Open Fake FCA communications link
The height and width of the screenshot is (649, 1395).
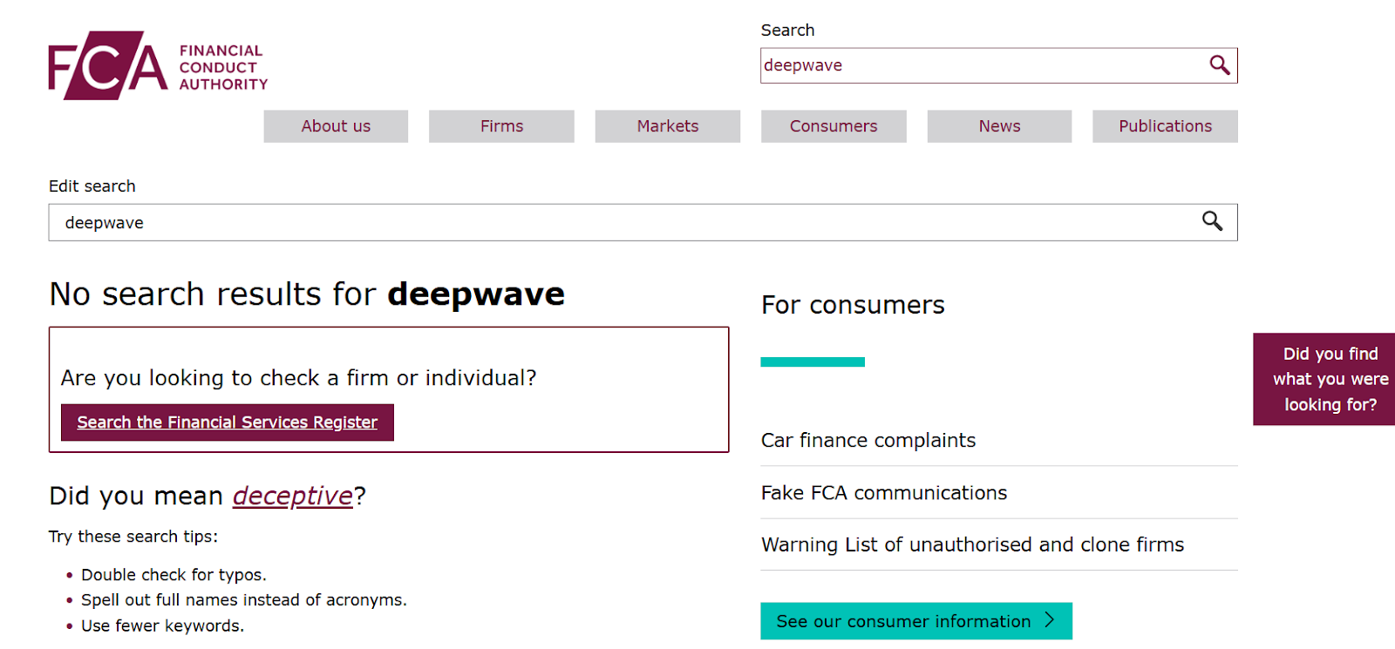tap(883, 492)
